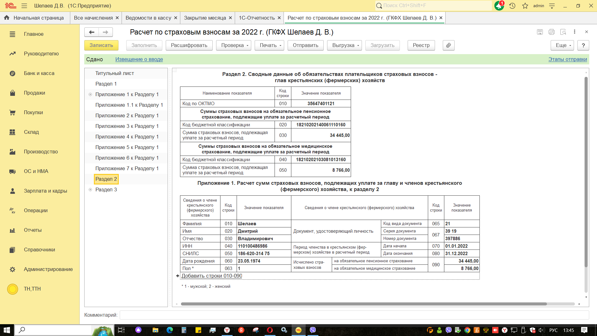Open the three-dot more options icon

click(x=575, y=32)
